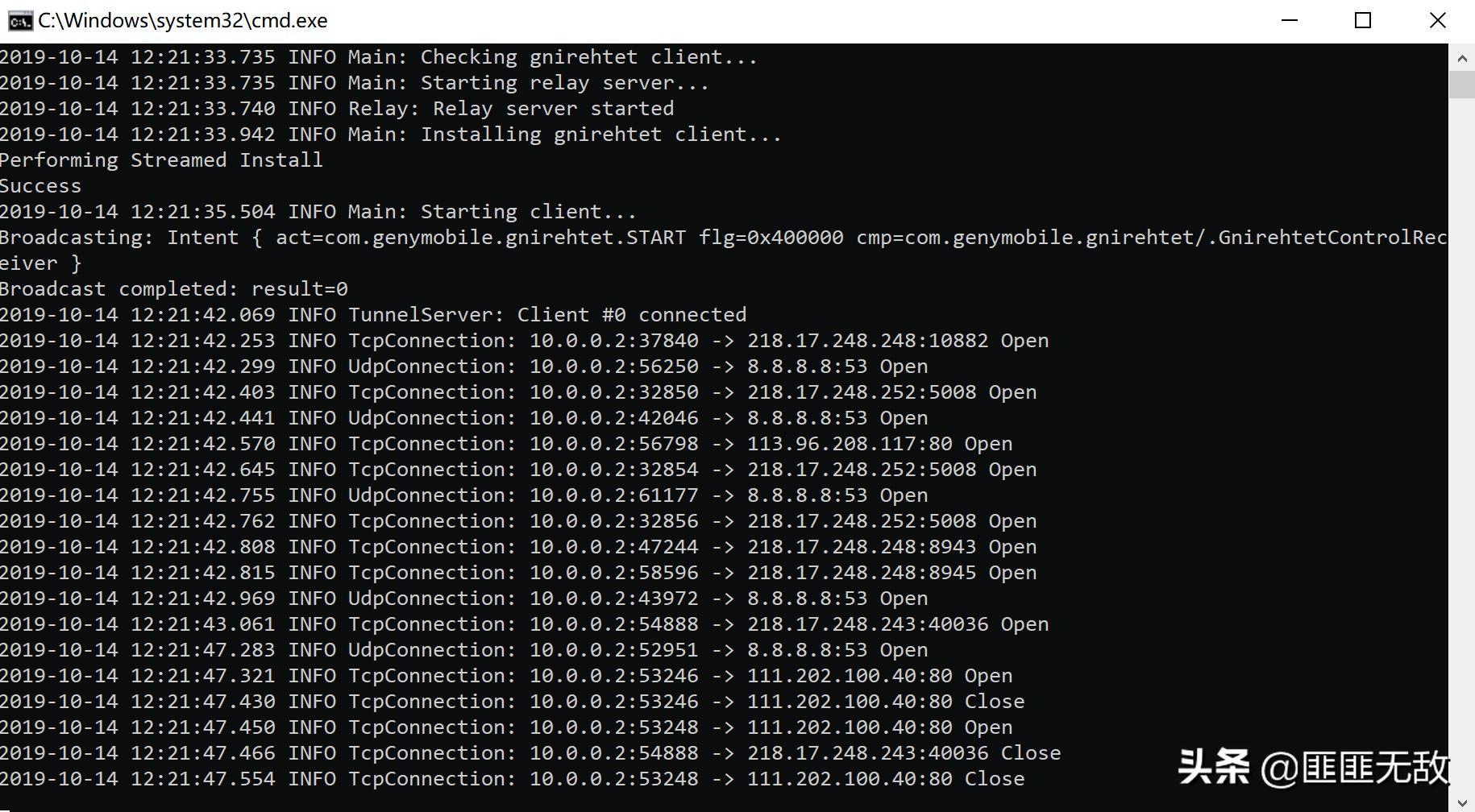This screenshot has height=812, width=1475.
Task: Click the last log line's 'Close' word
Action: (x=995, y=779)
